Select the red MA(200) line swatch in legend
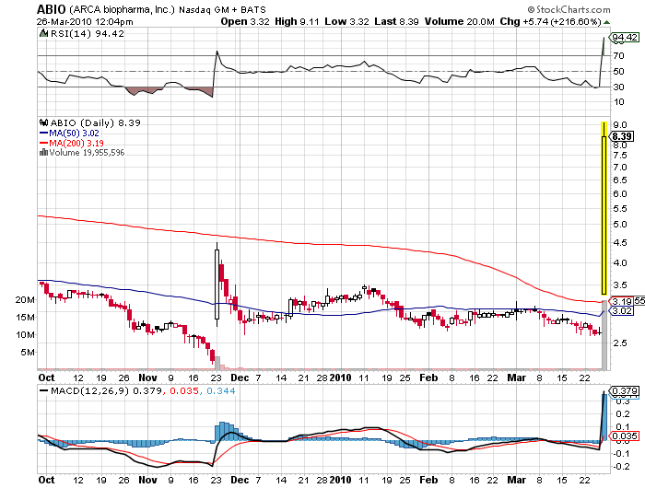Screen dimensions: 645x488 [x=43, y=143]
